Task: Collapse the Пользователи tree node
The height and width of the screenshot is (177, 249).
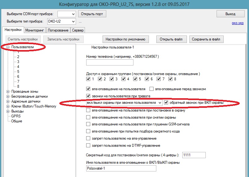Action: pos(8,47)
